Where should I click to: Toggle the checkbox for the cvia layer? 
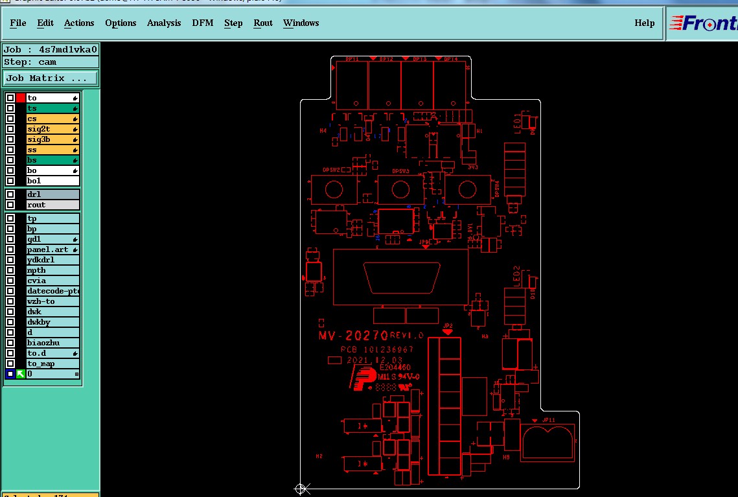point(10,281)
